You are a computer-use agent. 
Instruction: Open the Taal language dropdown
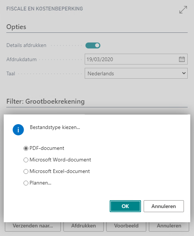[136, 73]
